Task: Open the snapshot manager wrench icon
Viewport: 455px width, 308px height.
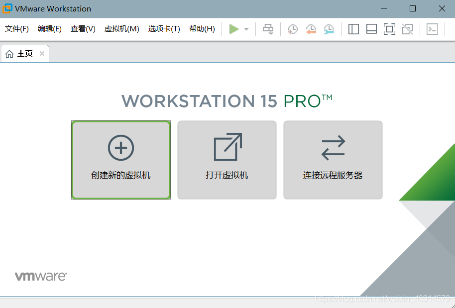Action: pos(329,29)
